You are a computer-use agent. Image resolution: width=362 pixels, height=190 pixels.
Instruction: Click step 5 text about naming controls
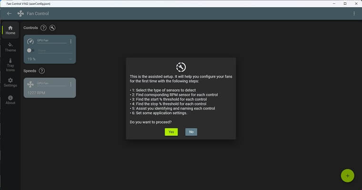(172, 109)
